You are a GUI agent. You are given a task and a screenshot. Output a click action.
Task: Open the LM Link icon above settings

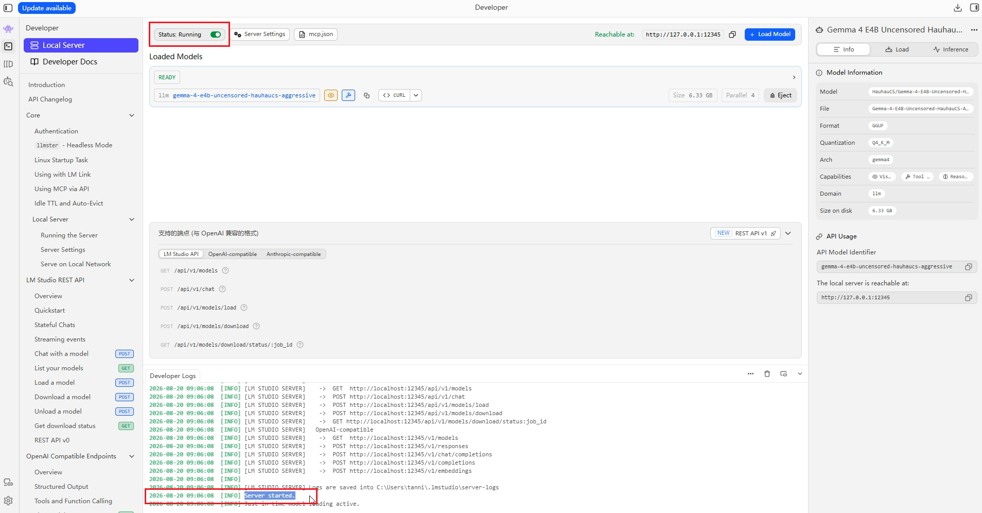pyautogui.click(x=8, y=483)
